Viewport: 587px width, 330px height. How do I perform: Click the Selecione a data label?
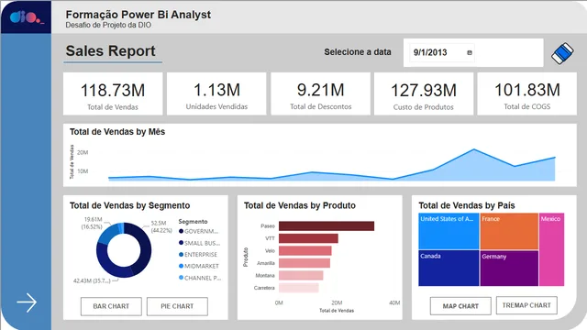tap(358, 52)
